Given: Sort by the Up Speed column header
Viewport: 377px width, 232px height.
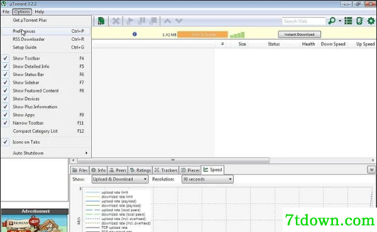Looking at the screenshot, I should (365, 44).
